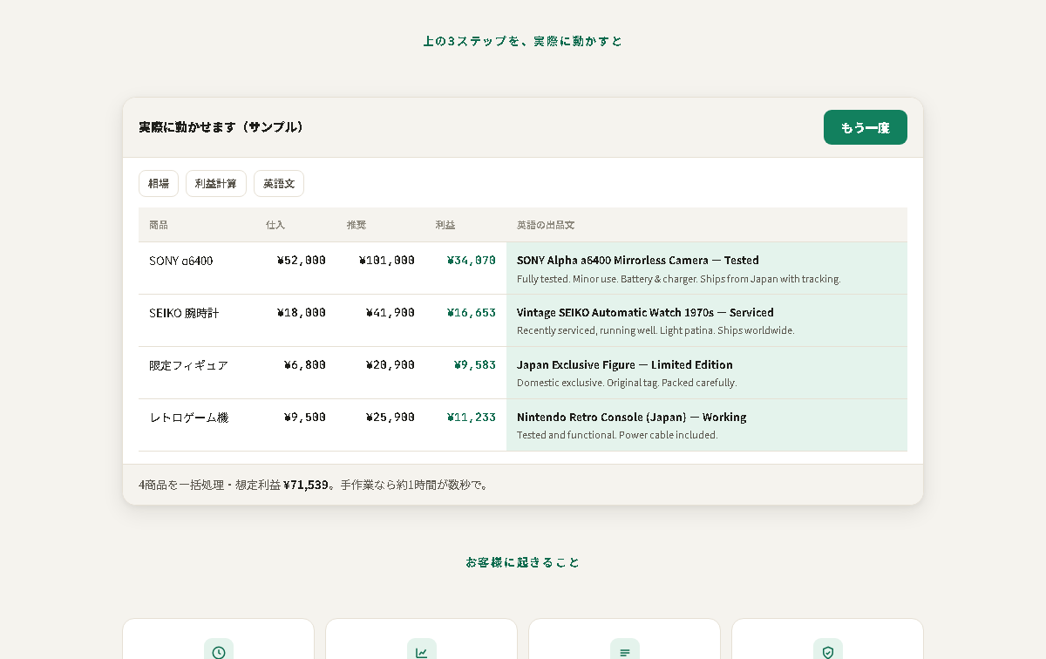Click the clock icon card
Screen dimensions: 1046x659
click(218, 639)
